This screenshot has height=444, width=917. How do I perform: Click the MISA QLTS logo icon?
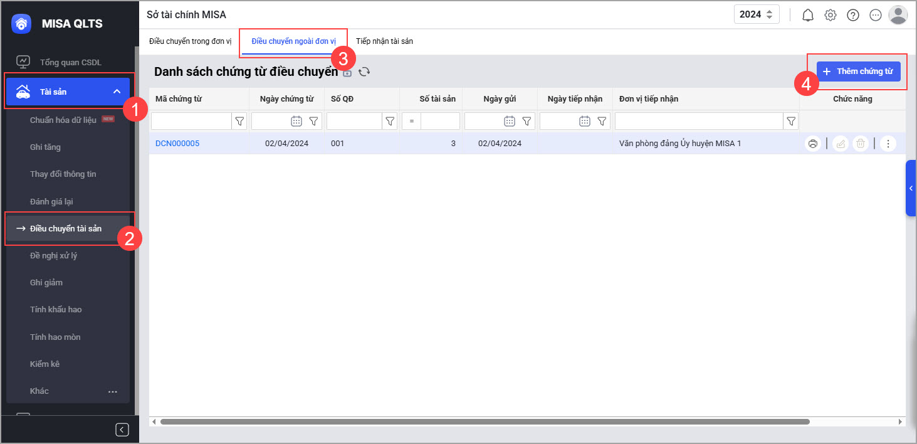22,24
